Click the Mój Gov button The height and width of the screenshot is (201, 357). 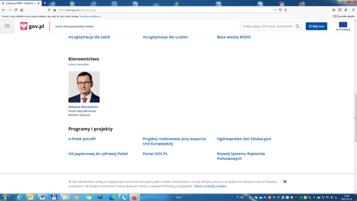pyautogui.click(x=316, y=26)
